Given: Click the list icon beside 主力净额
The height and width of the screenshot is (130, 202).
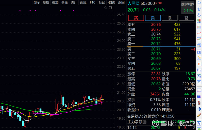Looking at the screenshot, I should tap(145, 122).
